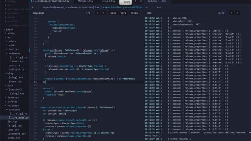
Task: Select the invites folder under api
Action: point(14,49)
